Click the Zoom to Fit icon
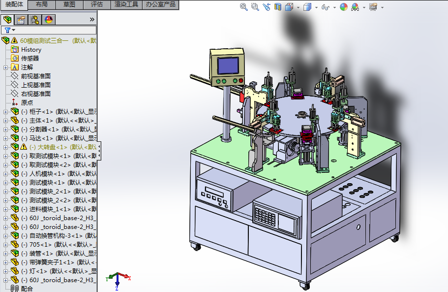 (x=243, y=7)
